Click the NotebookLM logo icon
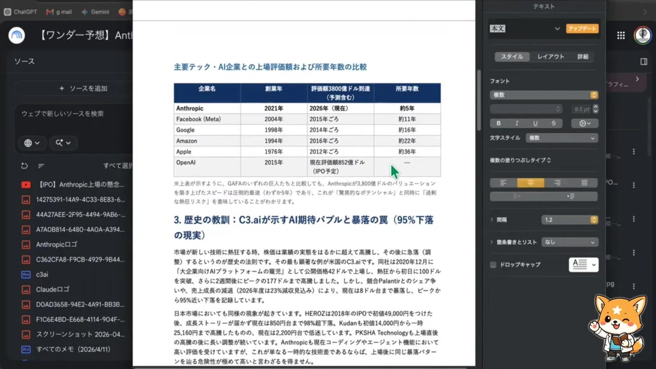This screenshot has width=656, height=369. [x=17, y=35]
